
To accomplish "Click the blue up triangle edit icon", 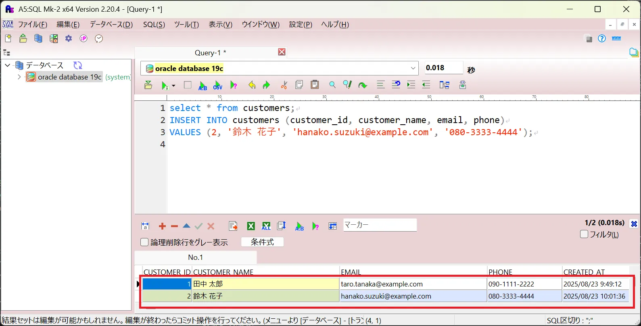I will coord(186,226).
